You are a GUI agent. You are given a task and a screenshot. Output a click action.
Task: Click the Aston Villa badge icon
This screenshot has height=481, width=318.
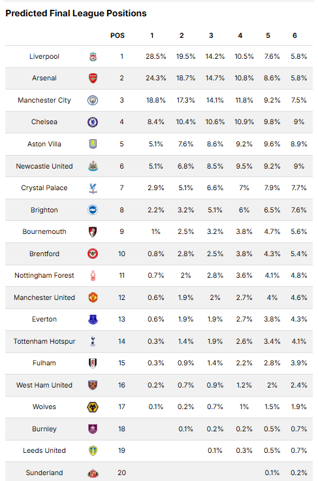[x=93, y=144]
